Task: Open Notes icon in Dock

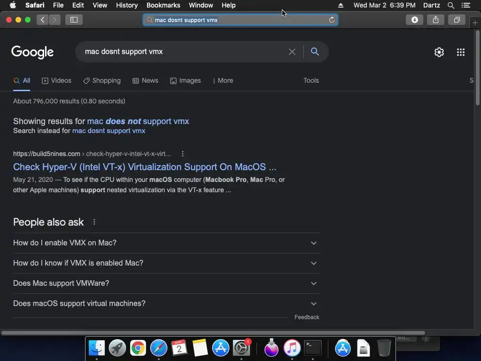Action: click(x=200, y=348)
